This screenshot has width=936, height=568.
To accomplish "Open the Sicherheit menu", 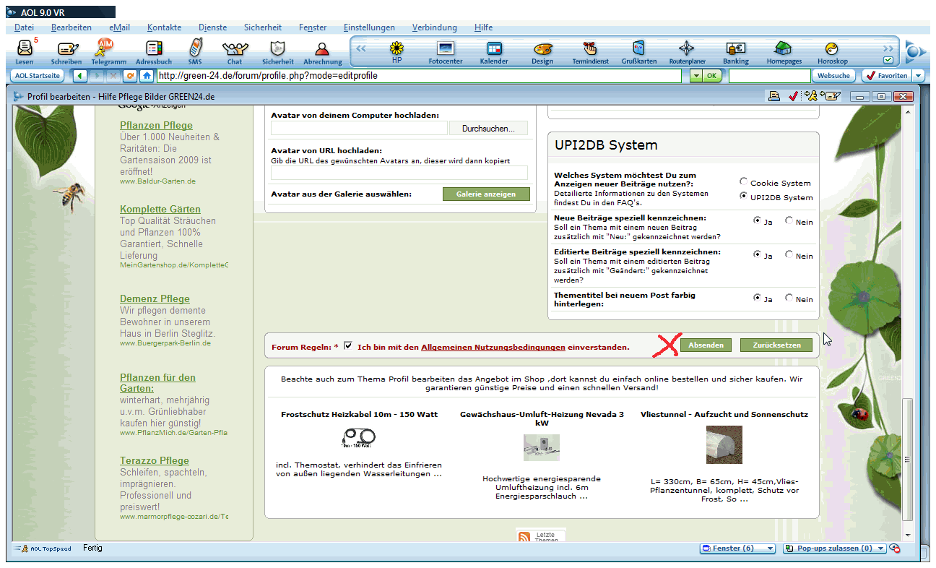I will click(263, 27).
